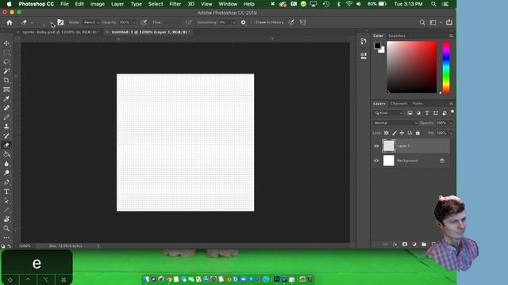
Task: Open the tool preset picker arrow
Action: [x=32, y=22]
